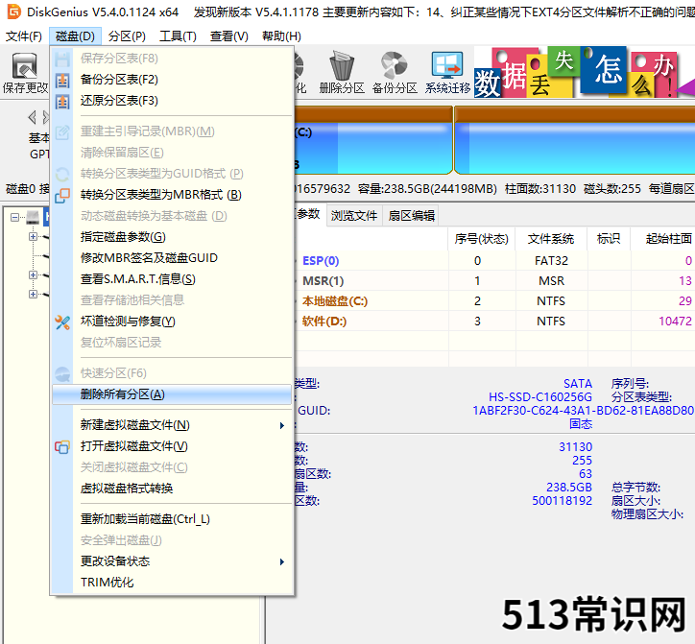Select 还原分区表(F3) menu entry

point(172,101)
